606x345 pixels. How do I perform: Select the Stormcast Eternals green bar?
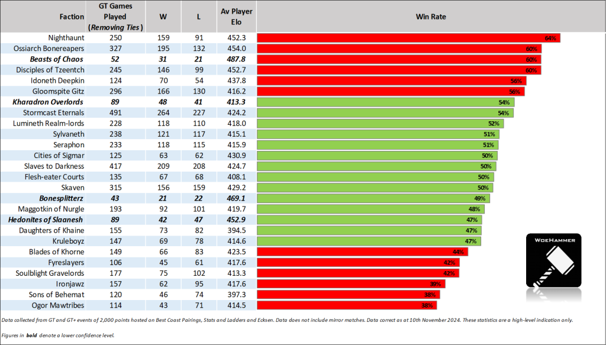[x=385, y=112]
